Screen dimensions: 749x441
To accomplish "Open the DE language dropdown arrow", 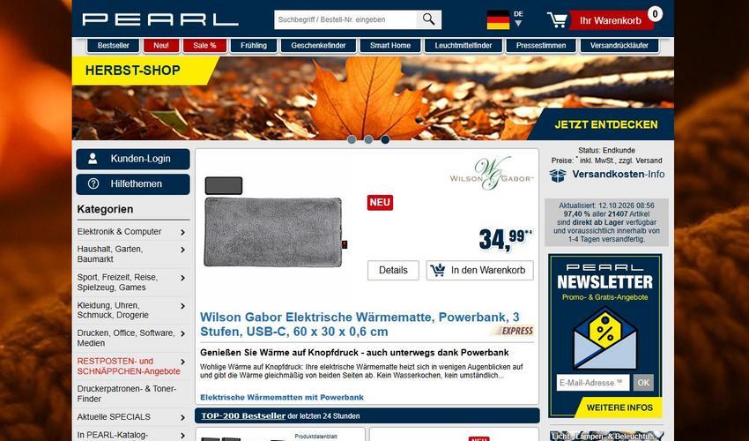I will [x=518, y=24].
